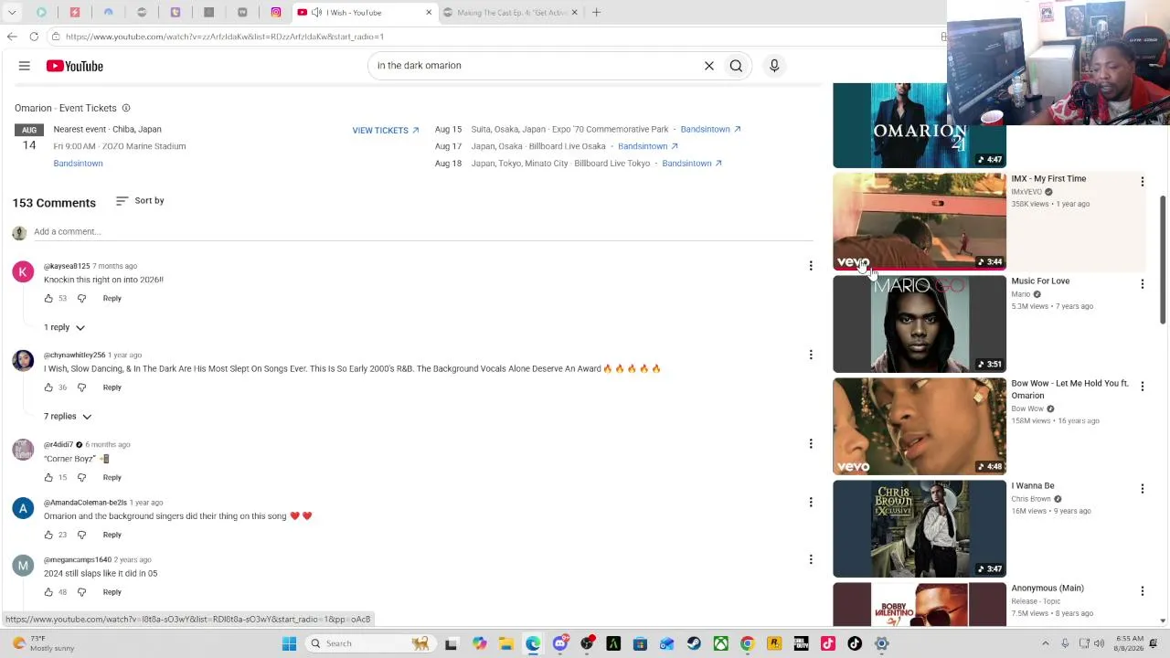Expand the 7 replies thread
1170x658 pixels.
(68, 417)
